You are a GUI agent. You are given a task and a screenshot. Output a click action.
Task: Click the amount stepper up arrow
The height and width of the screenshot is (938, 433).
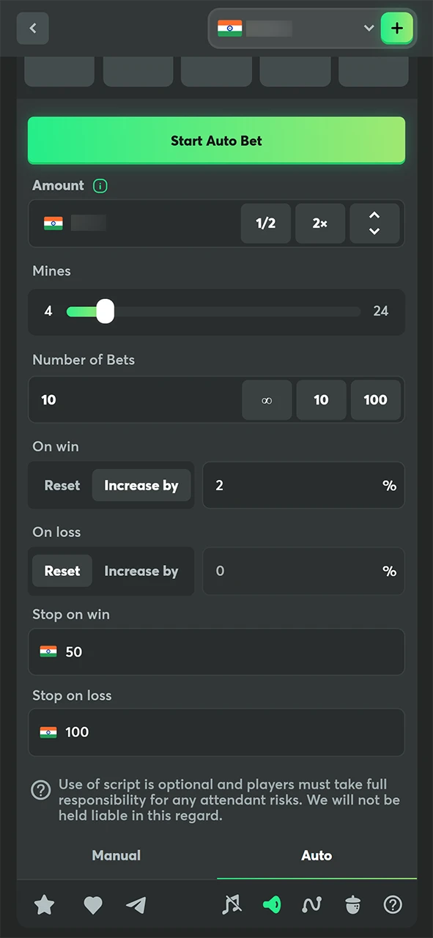click(374, 215)
